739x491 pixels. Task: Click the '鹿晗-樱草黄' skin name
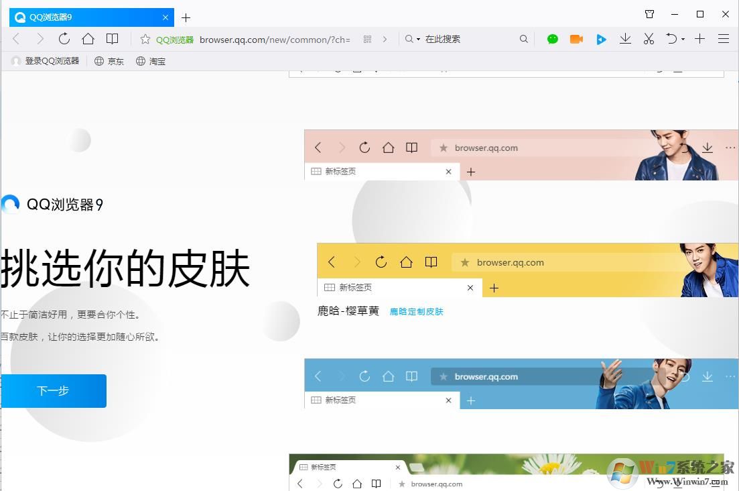(x=348, y=311)
